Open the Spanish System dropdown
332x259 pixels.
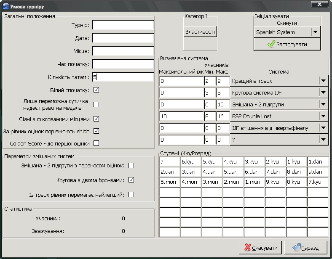[315, 32]
